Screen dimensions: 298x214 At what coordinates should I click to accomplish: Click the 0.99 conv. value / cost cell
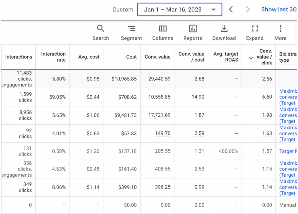[199, 187]
